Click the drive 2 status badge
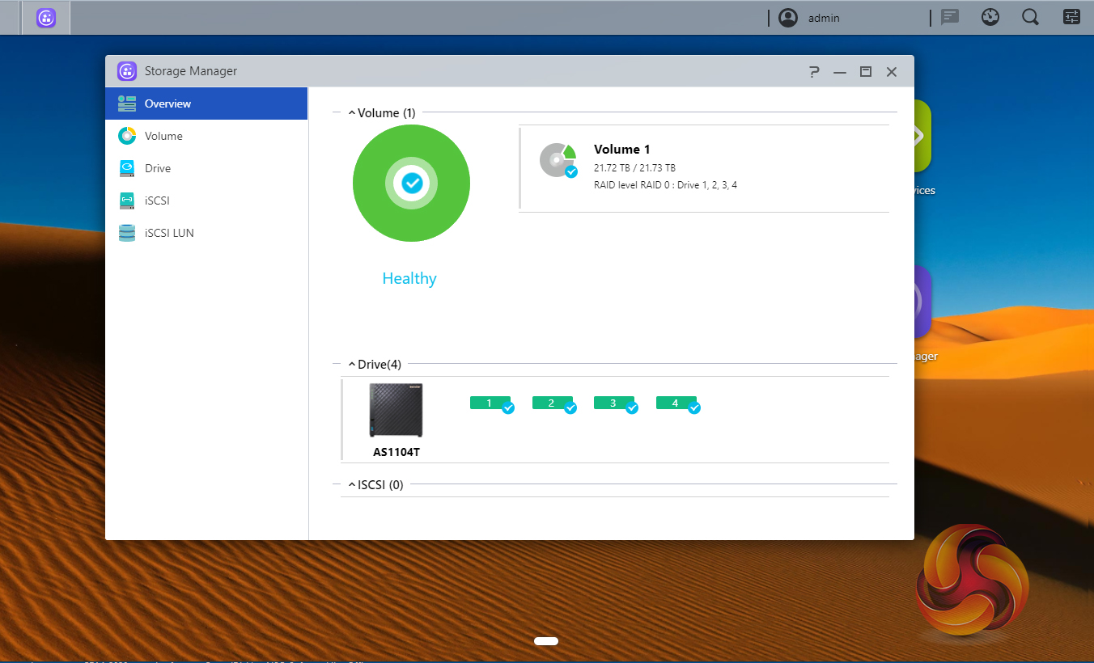The height and width of the screenshot is (663, 1094). click(553, 403)
